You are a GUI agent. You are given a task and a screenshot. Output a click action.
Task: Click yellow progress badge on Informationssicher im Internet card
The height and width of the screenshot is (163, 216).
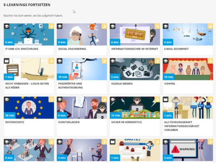(x=157, y=26)
